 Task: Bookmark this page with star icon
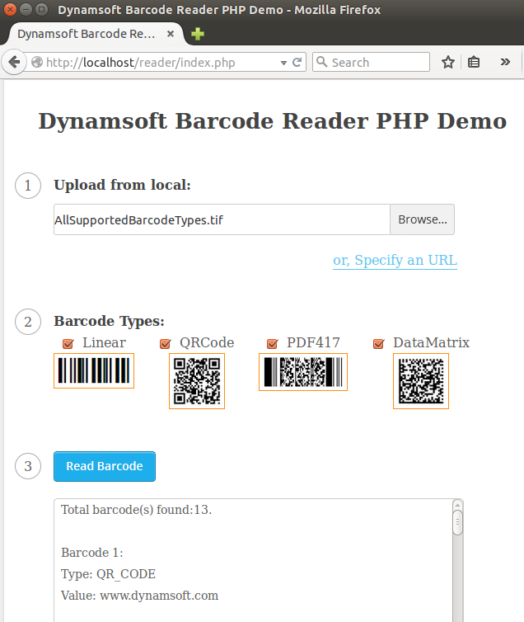point(448,62)
